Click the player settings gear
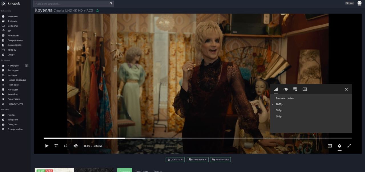 [x=339, y=146]
